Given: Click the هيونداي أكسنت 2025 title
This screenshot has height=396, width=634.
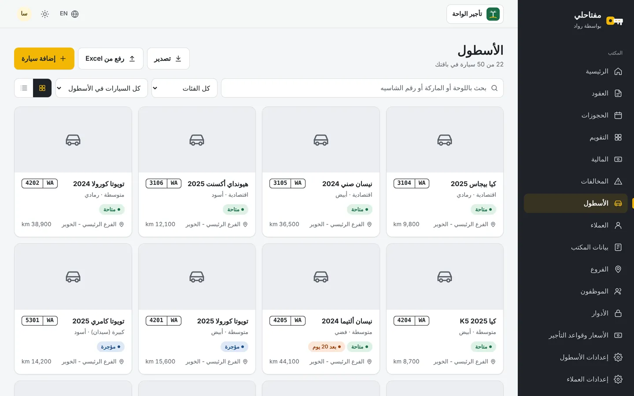Looking at the screenshot, I should pyautogui.click(x=218, y=183).
